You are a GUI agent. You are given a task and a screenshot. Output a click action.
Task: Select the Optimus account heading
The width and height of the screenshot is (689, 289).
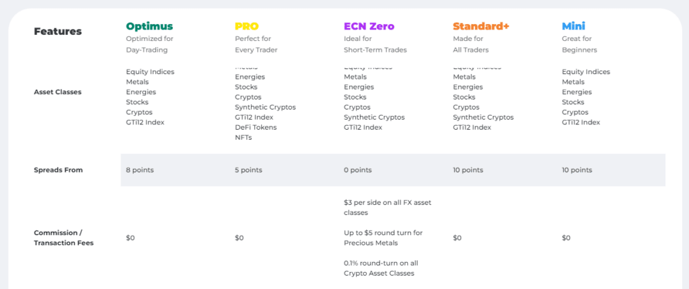coord(149,26)
